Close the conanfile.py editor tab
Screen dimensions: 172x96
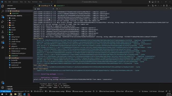coord(51,6)
